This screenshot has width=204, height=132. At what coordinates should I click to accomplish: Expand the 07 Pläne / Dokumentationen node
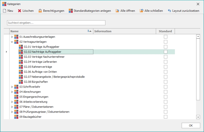(x=12, y=107)
